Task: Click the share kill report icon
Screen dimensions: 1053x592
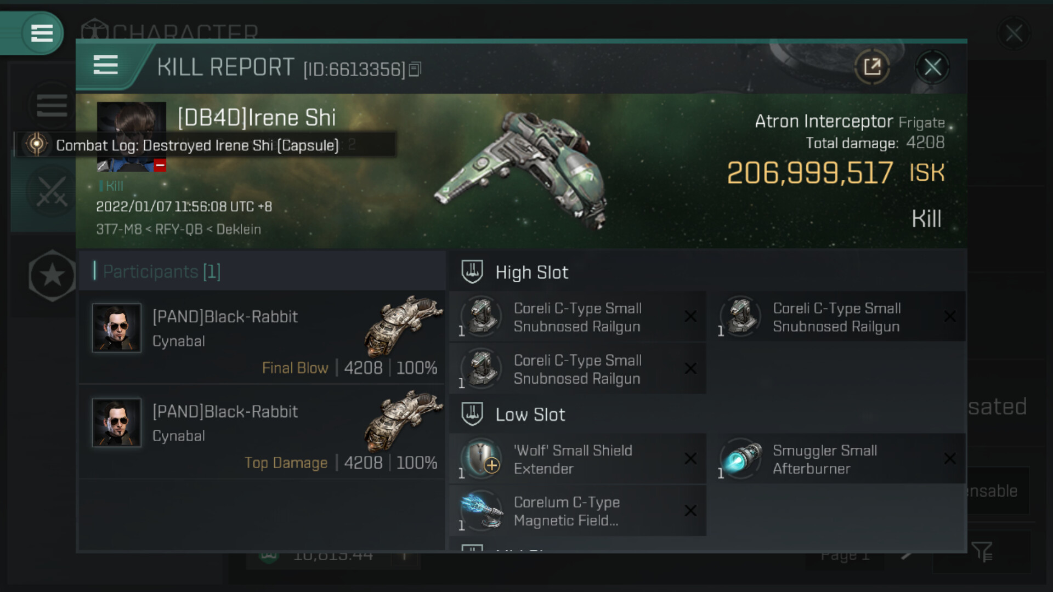Action: tap(872, 67)
